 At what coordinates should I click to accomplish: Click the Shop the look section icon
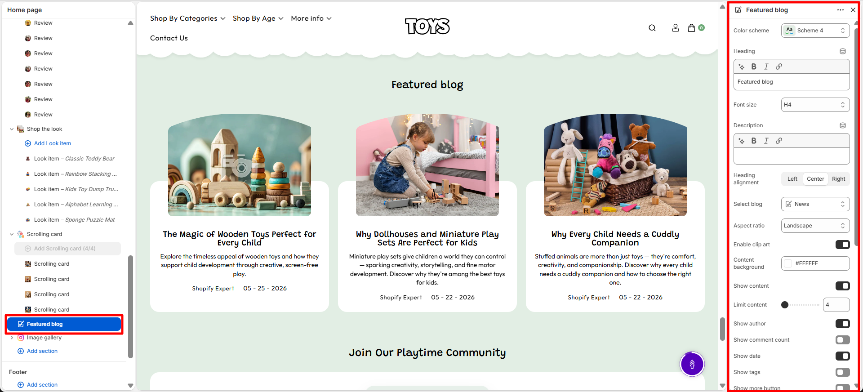point(21,129)
